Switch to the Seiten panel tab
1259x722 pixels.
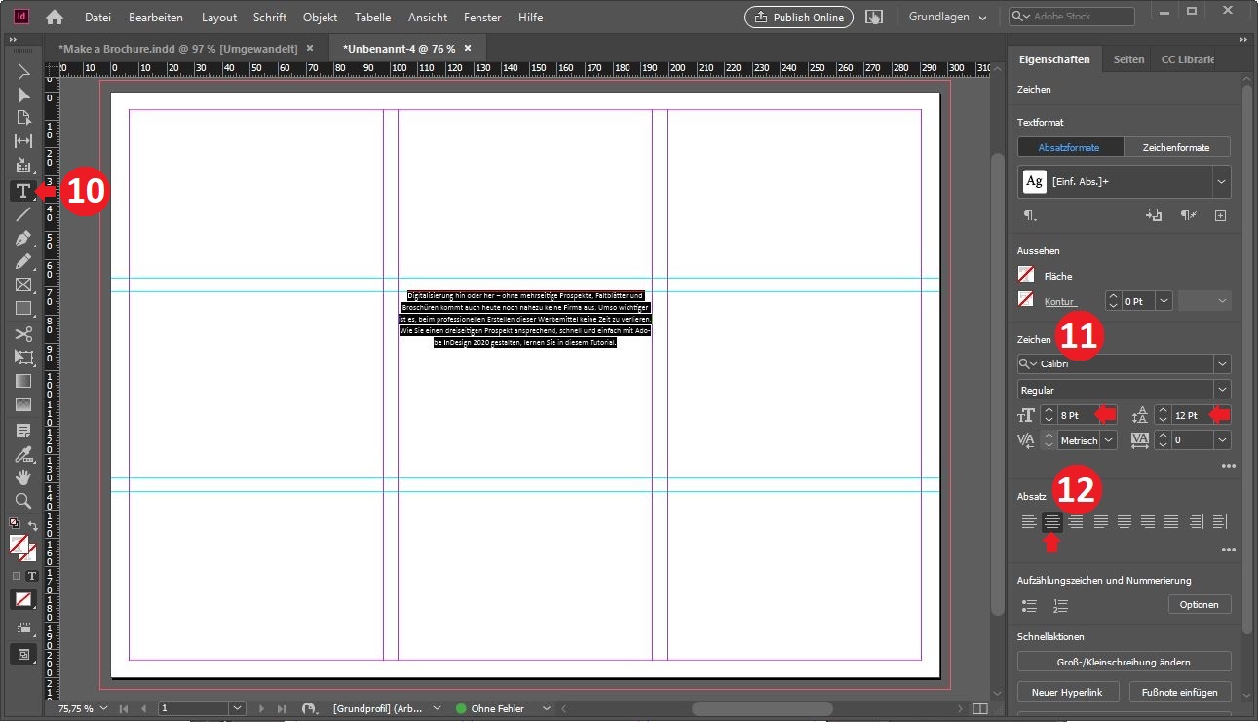tap(1128, 59)
